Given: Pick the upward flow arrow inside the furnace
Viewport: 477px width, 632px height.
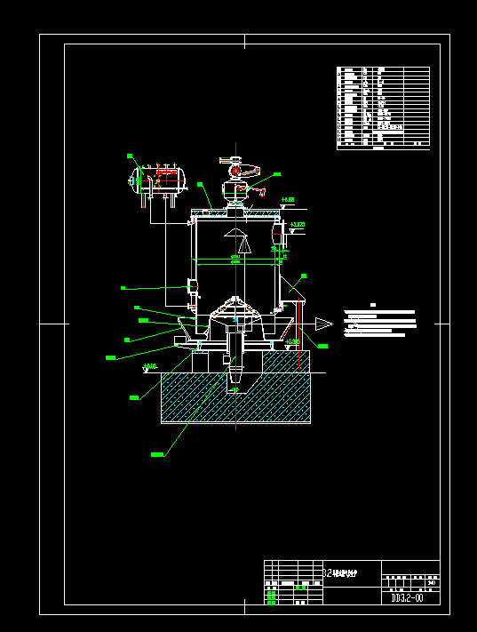Looking at the screenshot, I should 244,244.
